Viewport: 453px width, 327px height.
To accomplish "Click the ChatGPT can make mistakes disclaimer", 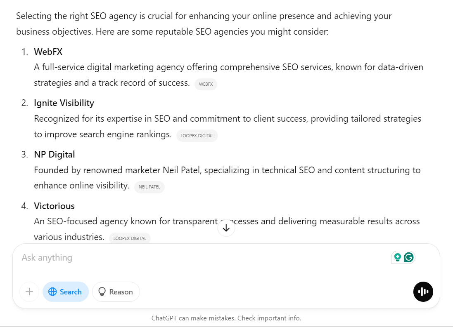I will coord(226,318).
